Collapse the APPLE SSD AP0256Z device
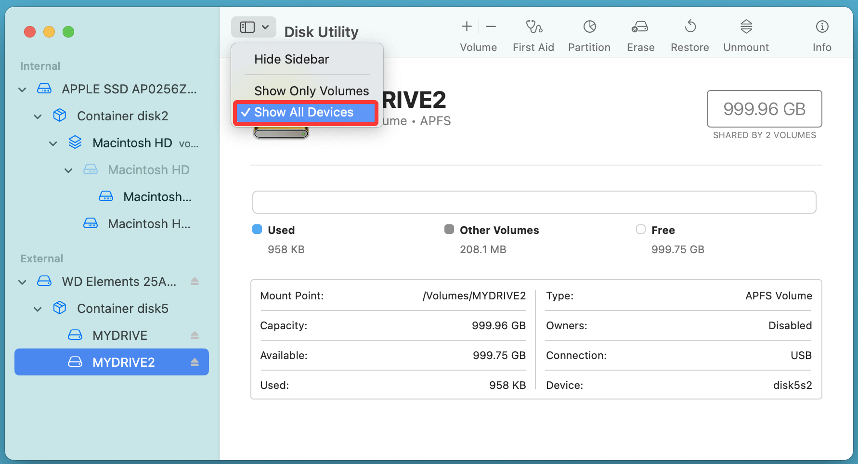The width and height of the screenshot is (858, 464). pos(22,89)
